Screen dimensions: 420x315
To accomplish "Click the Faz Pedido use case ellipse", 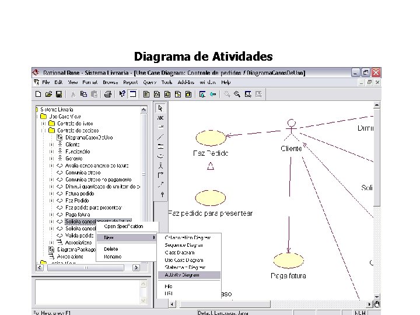I will (211, 138).
